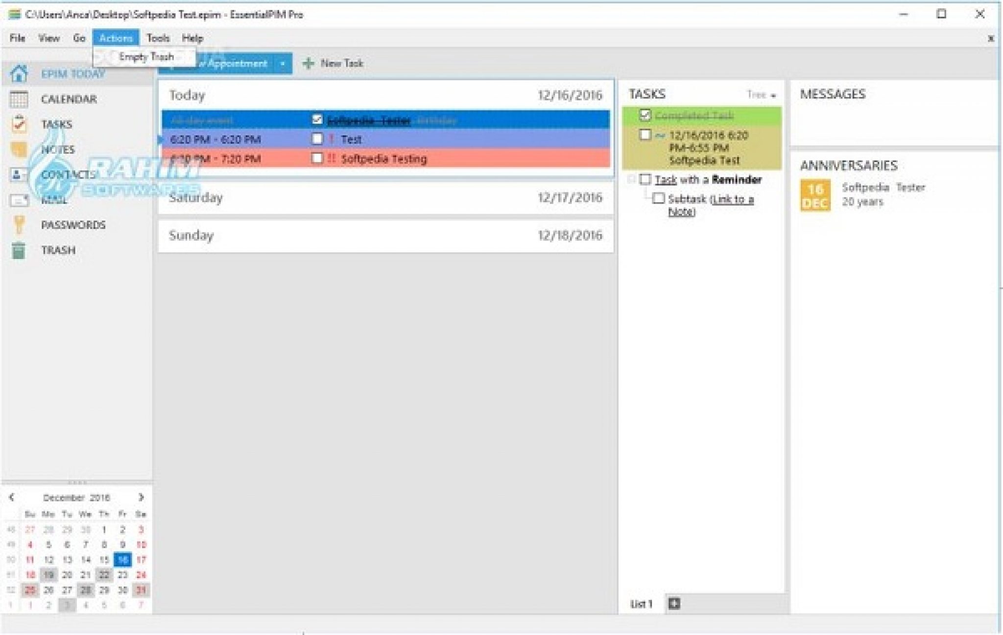
Task: Tick the Task with a Reminder checkbox
Action: pyautogui.click(x=645, y=180)
